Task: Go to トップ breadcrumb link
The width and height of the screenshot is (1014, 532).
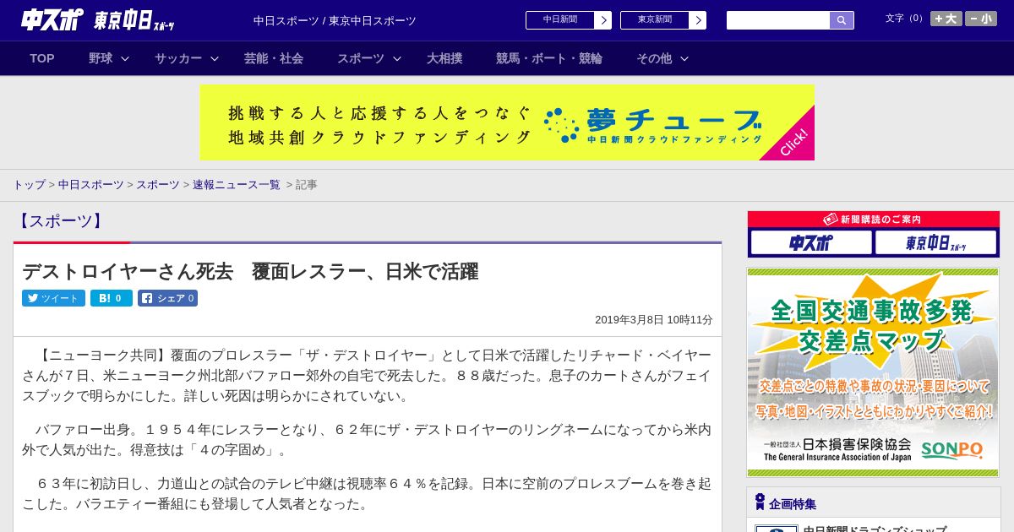Action: coord(29,184)
